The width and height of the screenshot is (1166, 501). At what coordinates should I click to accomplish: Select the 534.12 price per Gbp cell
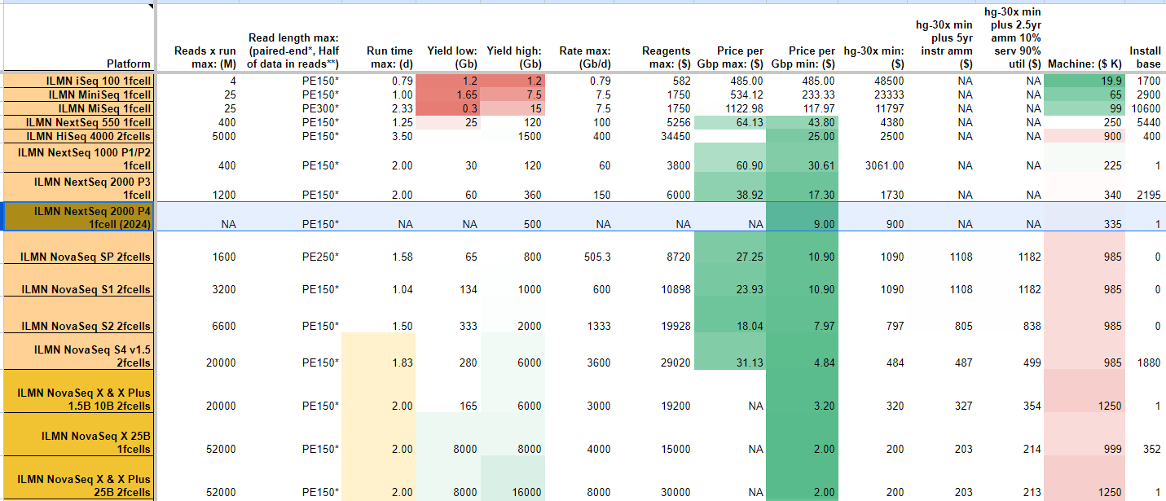[x=730, y=94]
